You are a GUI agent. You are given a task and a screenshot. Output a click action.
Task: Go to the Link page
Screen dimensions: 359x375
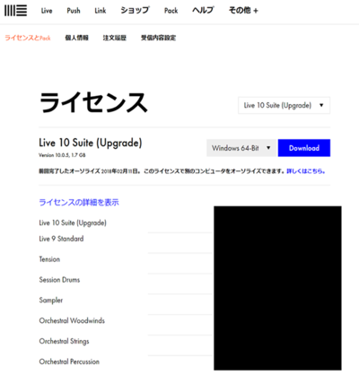(101, 11)
